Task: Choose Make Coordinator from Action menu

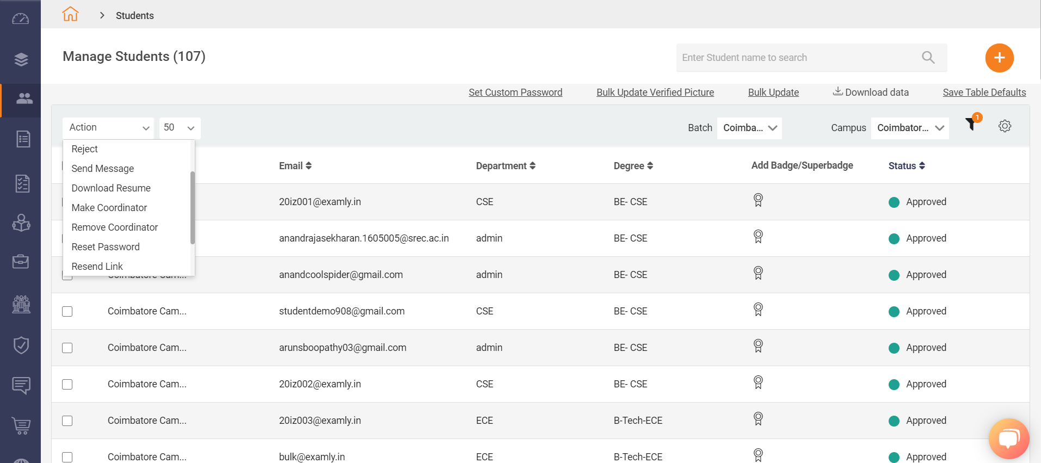Action: [x=127, y=208]
